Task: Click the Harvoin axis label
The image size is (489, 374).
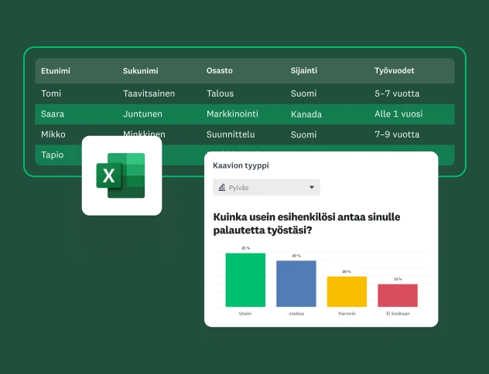Action: tap(347, 314)
